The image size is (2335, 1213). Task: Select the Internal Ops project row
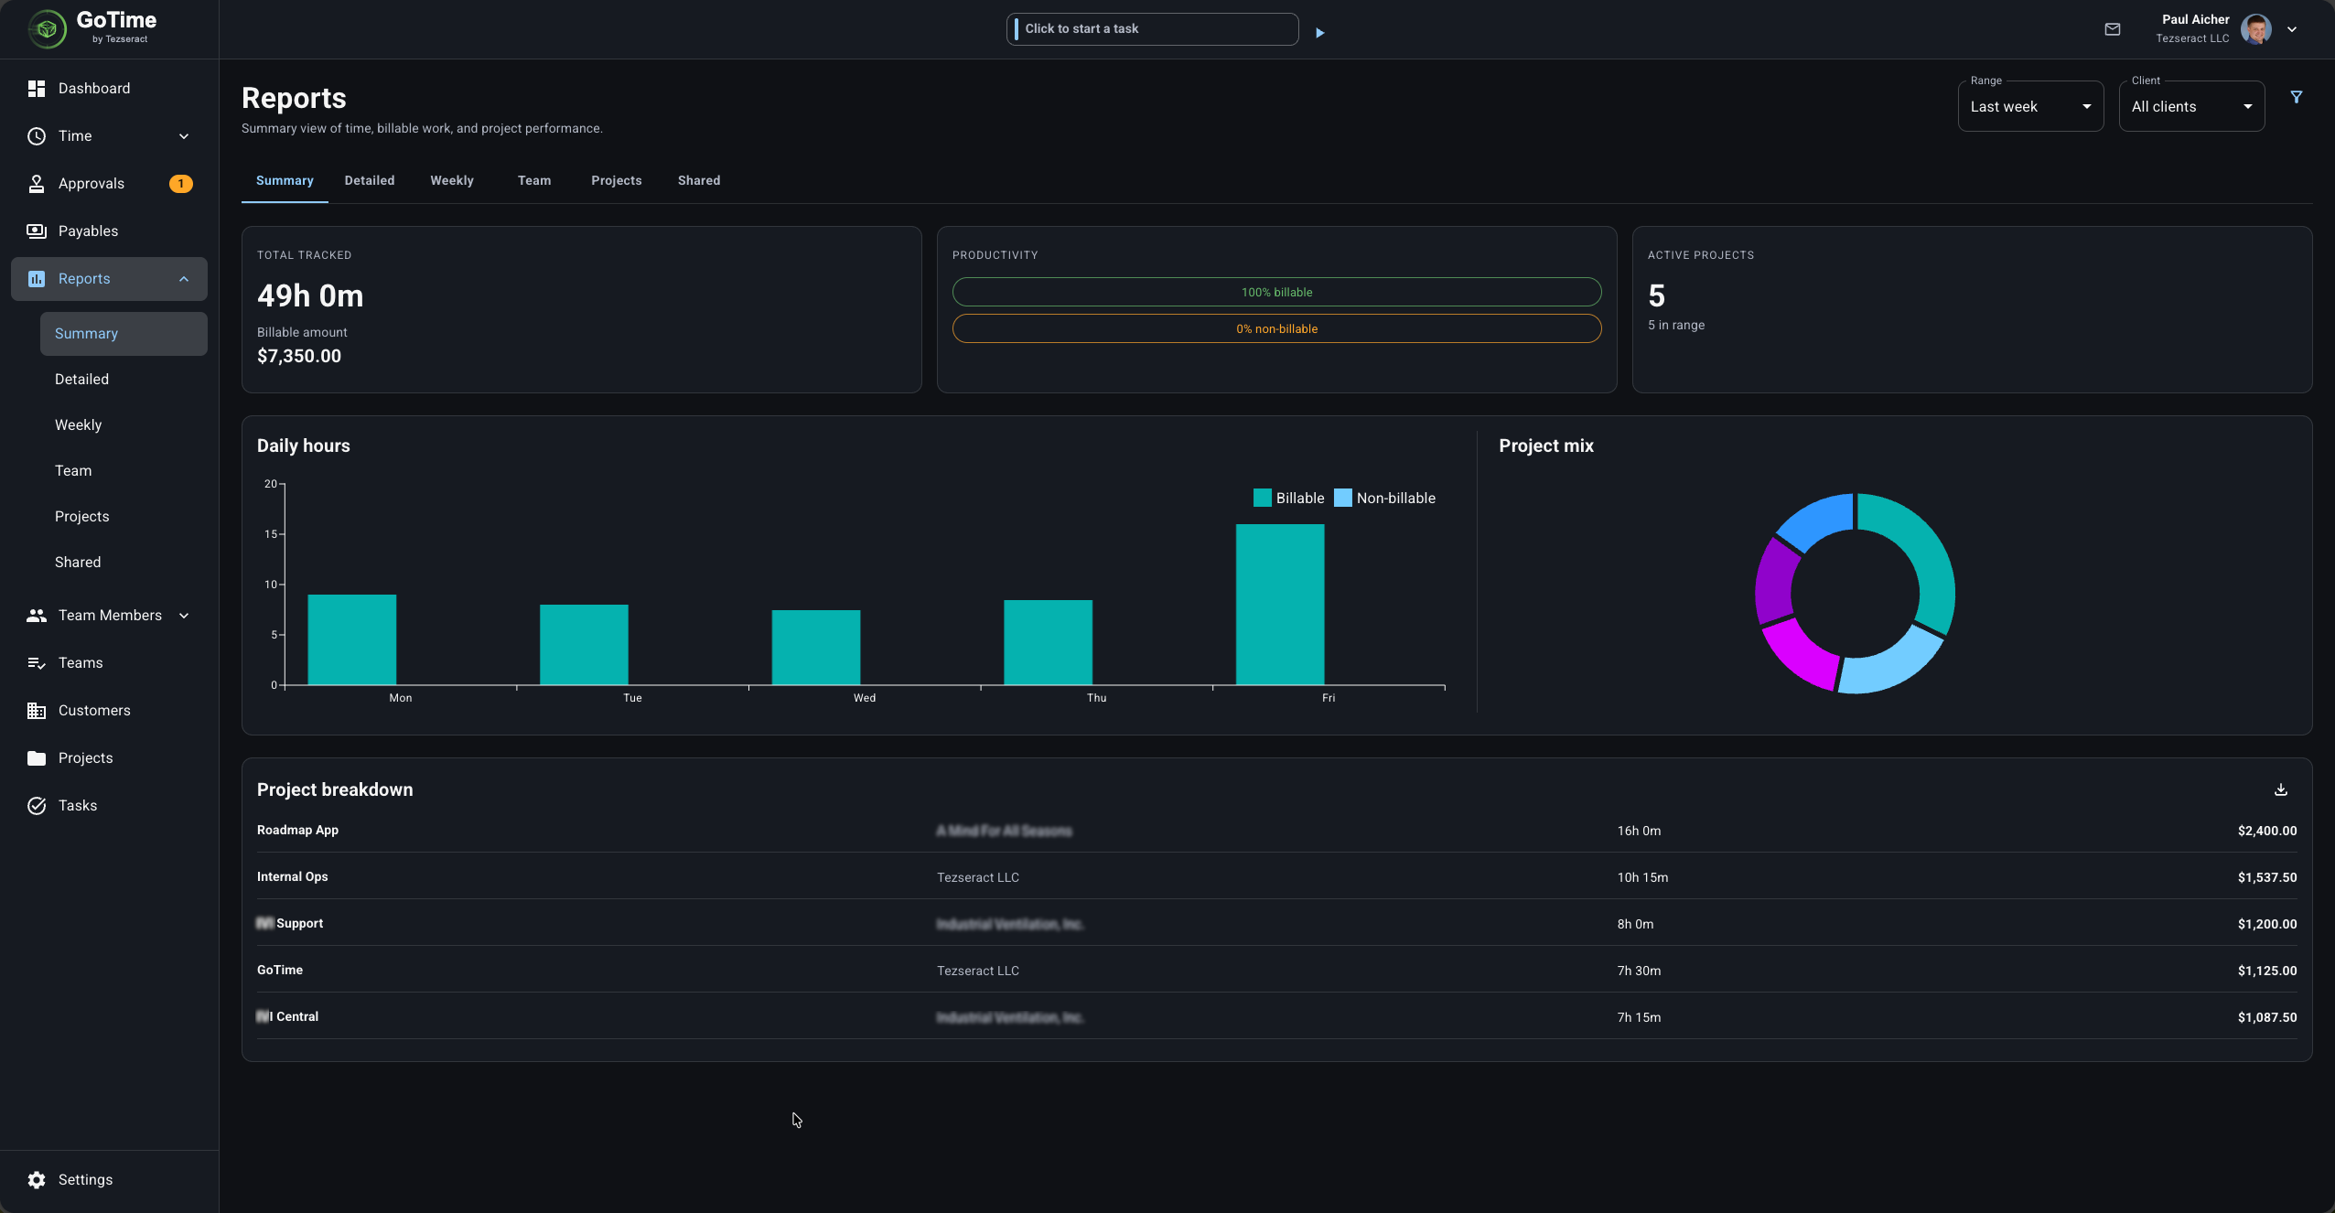[1276, 877]
